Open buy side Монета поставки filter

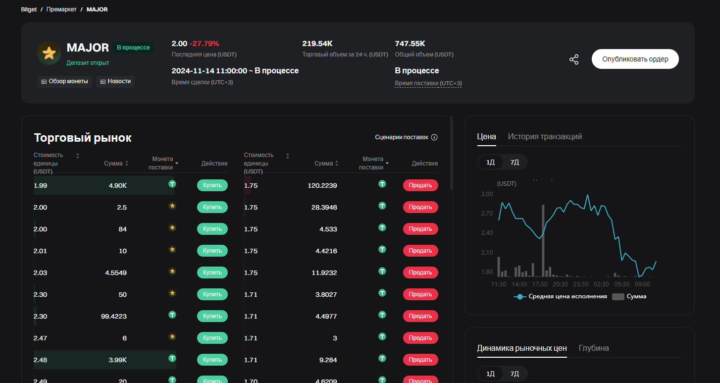177,163
